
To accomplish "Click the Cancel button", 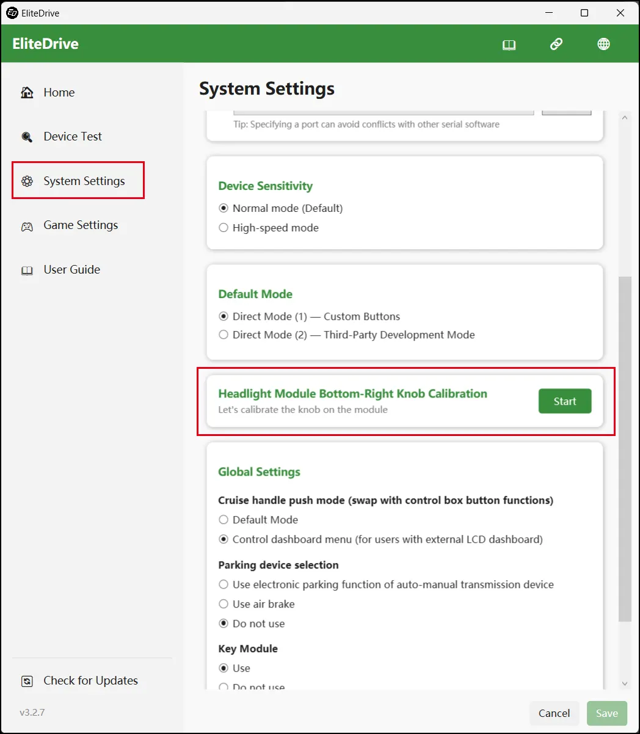I will tap(554, 713).
